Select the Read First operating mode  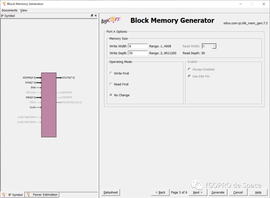[x=111, y=84]
